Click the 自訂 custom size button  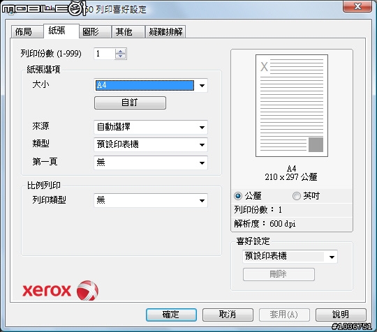point(130,103)
